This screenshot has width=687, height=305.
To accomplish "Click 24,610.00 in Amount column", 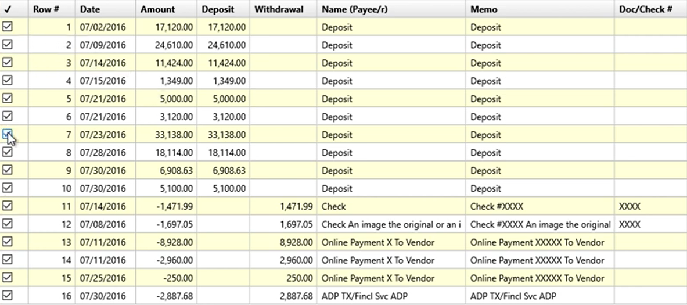I will (x=167, y=45).
